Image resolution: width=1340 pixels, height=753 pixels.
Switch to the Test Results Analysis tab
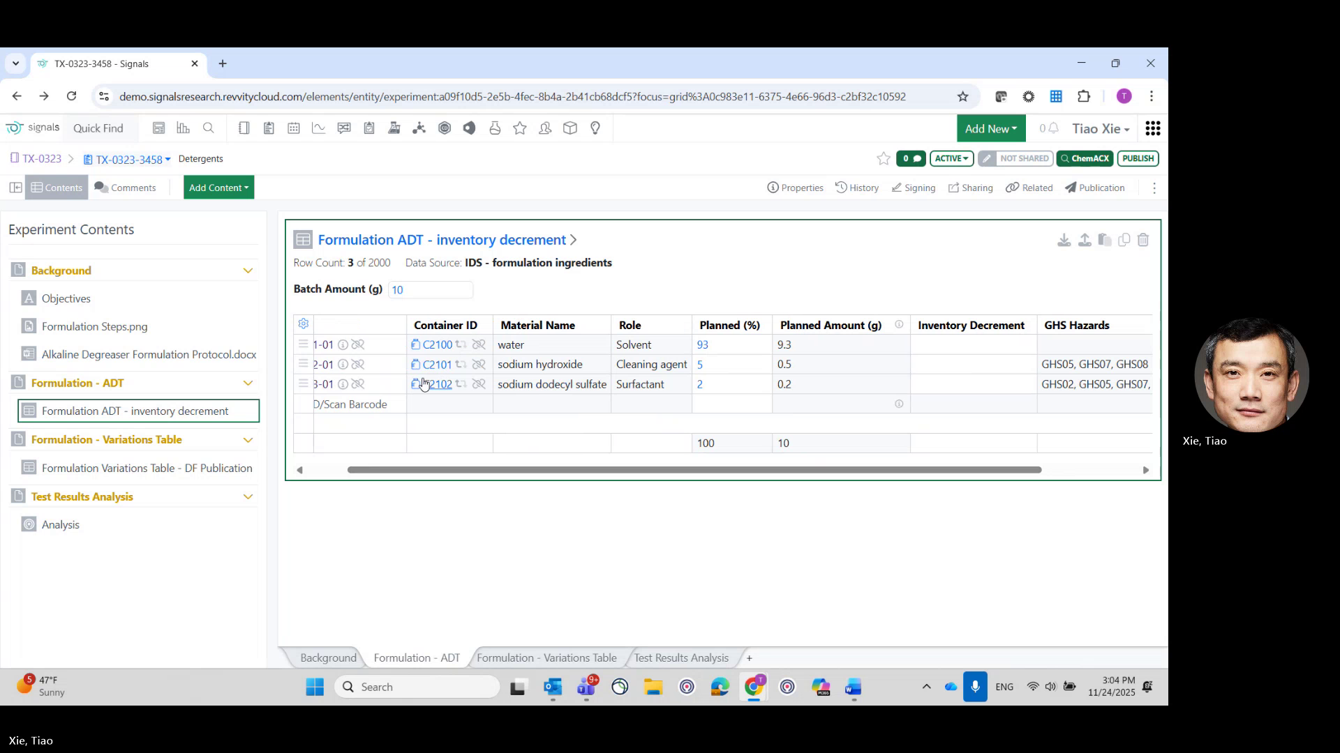coord(680,657)
